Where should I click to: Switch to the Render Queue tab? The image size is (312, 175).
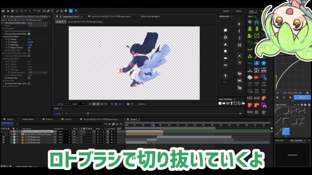tap(29, 119)
